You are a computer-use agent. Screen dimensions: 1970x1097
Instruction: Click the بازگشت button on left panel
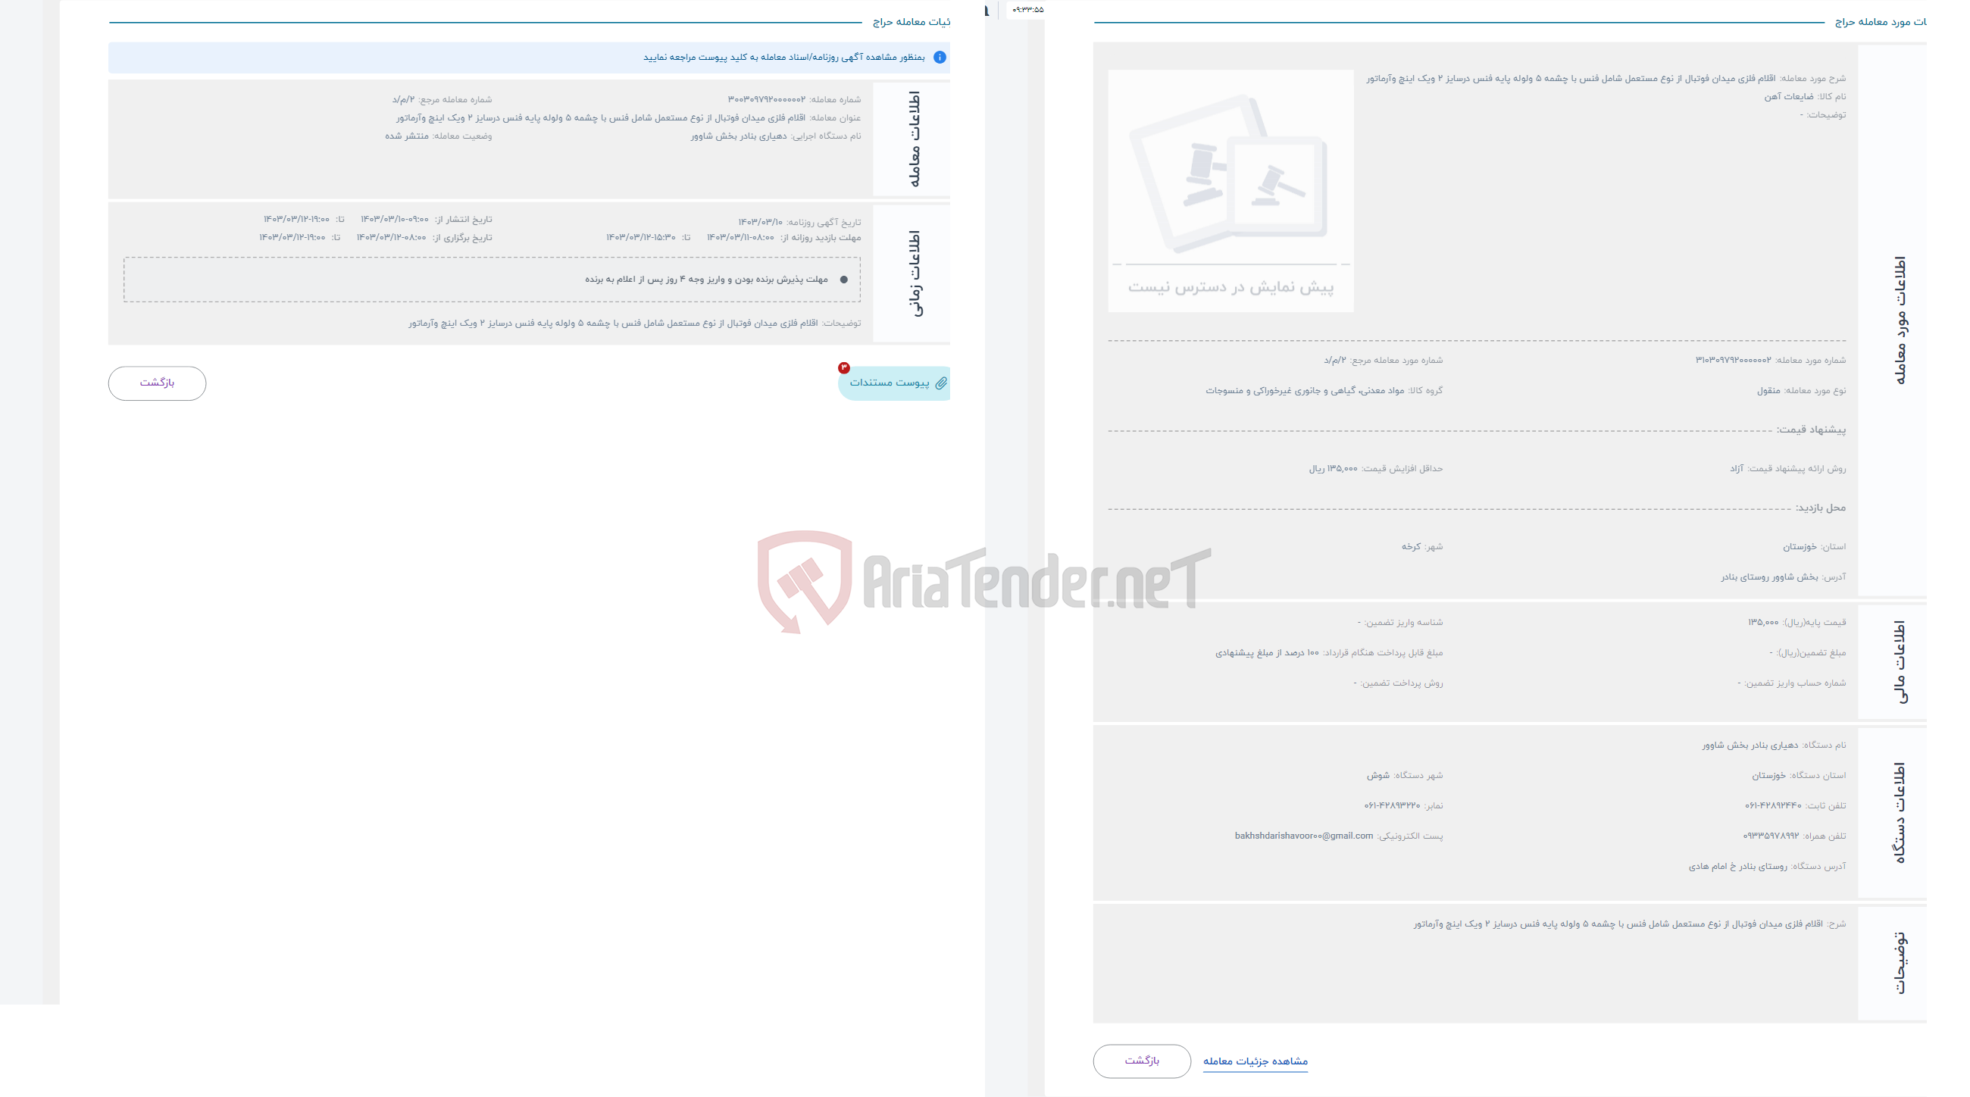(x=155, y=381)
